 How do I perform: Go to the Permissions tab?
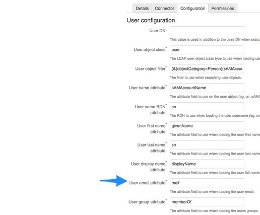tap(223, 9)
